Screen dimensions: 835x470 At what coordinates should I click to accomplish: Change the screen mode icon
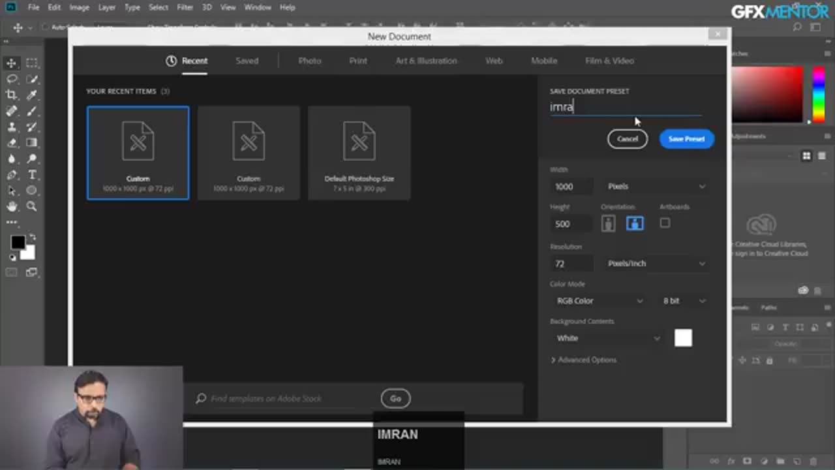31,272
